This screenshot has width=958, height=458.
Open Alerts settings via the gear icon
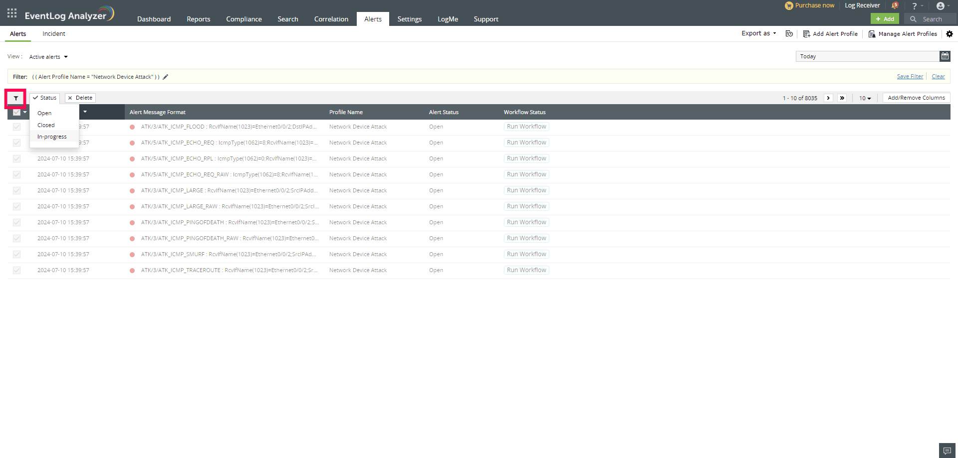[x=950, y=34]
